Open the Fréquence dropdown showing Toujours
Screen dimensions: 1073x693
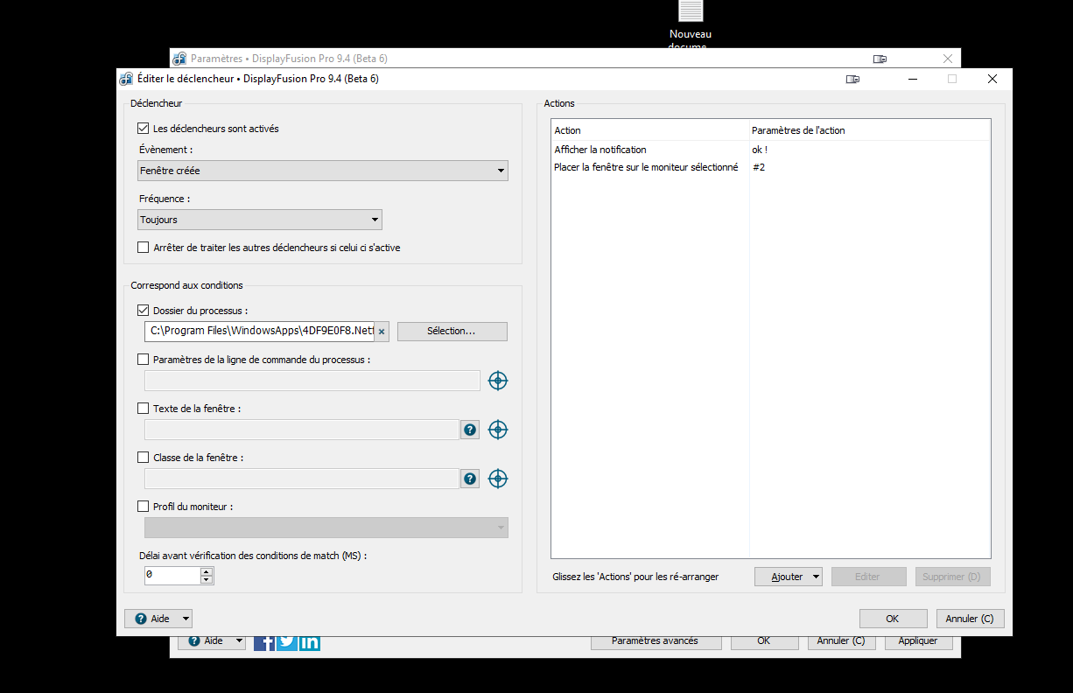coord(260,220)
